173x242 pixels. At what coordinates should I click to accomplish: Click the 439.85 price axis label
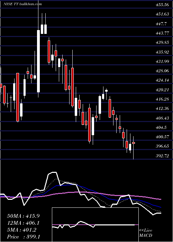tap(162, 43)
